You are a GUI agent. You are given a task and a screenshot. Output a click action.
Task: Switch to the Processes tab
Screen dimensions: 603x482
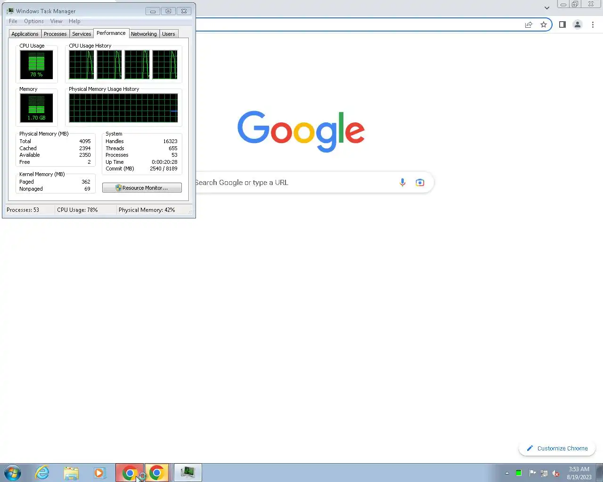(x=55, y=34)
